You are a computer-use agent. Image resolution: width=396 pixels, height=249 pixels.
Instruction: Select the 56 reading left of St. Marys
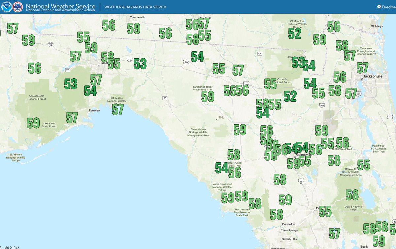[334, 26]
